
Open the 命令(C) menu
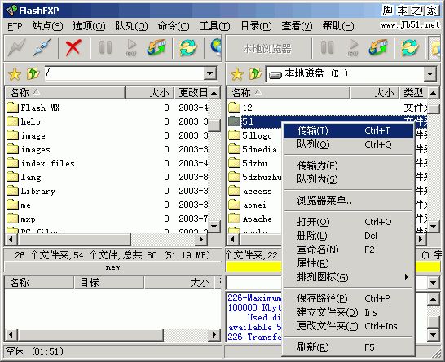tap(174, 26)
